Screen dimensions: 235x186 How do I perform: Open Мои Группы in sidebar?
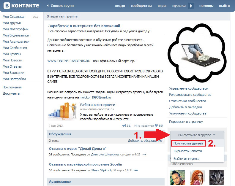(x=12, y=54)
